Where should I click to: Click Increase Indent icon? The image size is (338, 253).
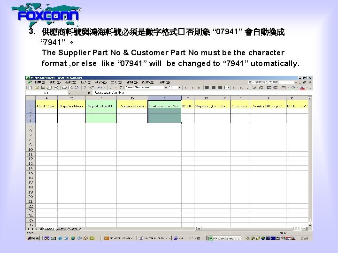pos(275,88)
